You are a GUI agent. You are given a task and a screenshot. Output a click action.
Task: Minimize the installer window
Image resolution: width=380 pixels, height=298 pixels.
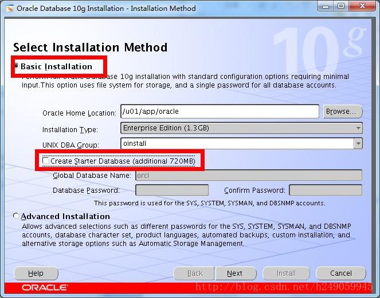(325, 6)
